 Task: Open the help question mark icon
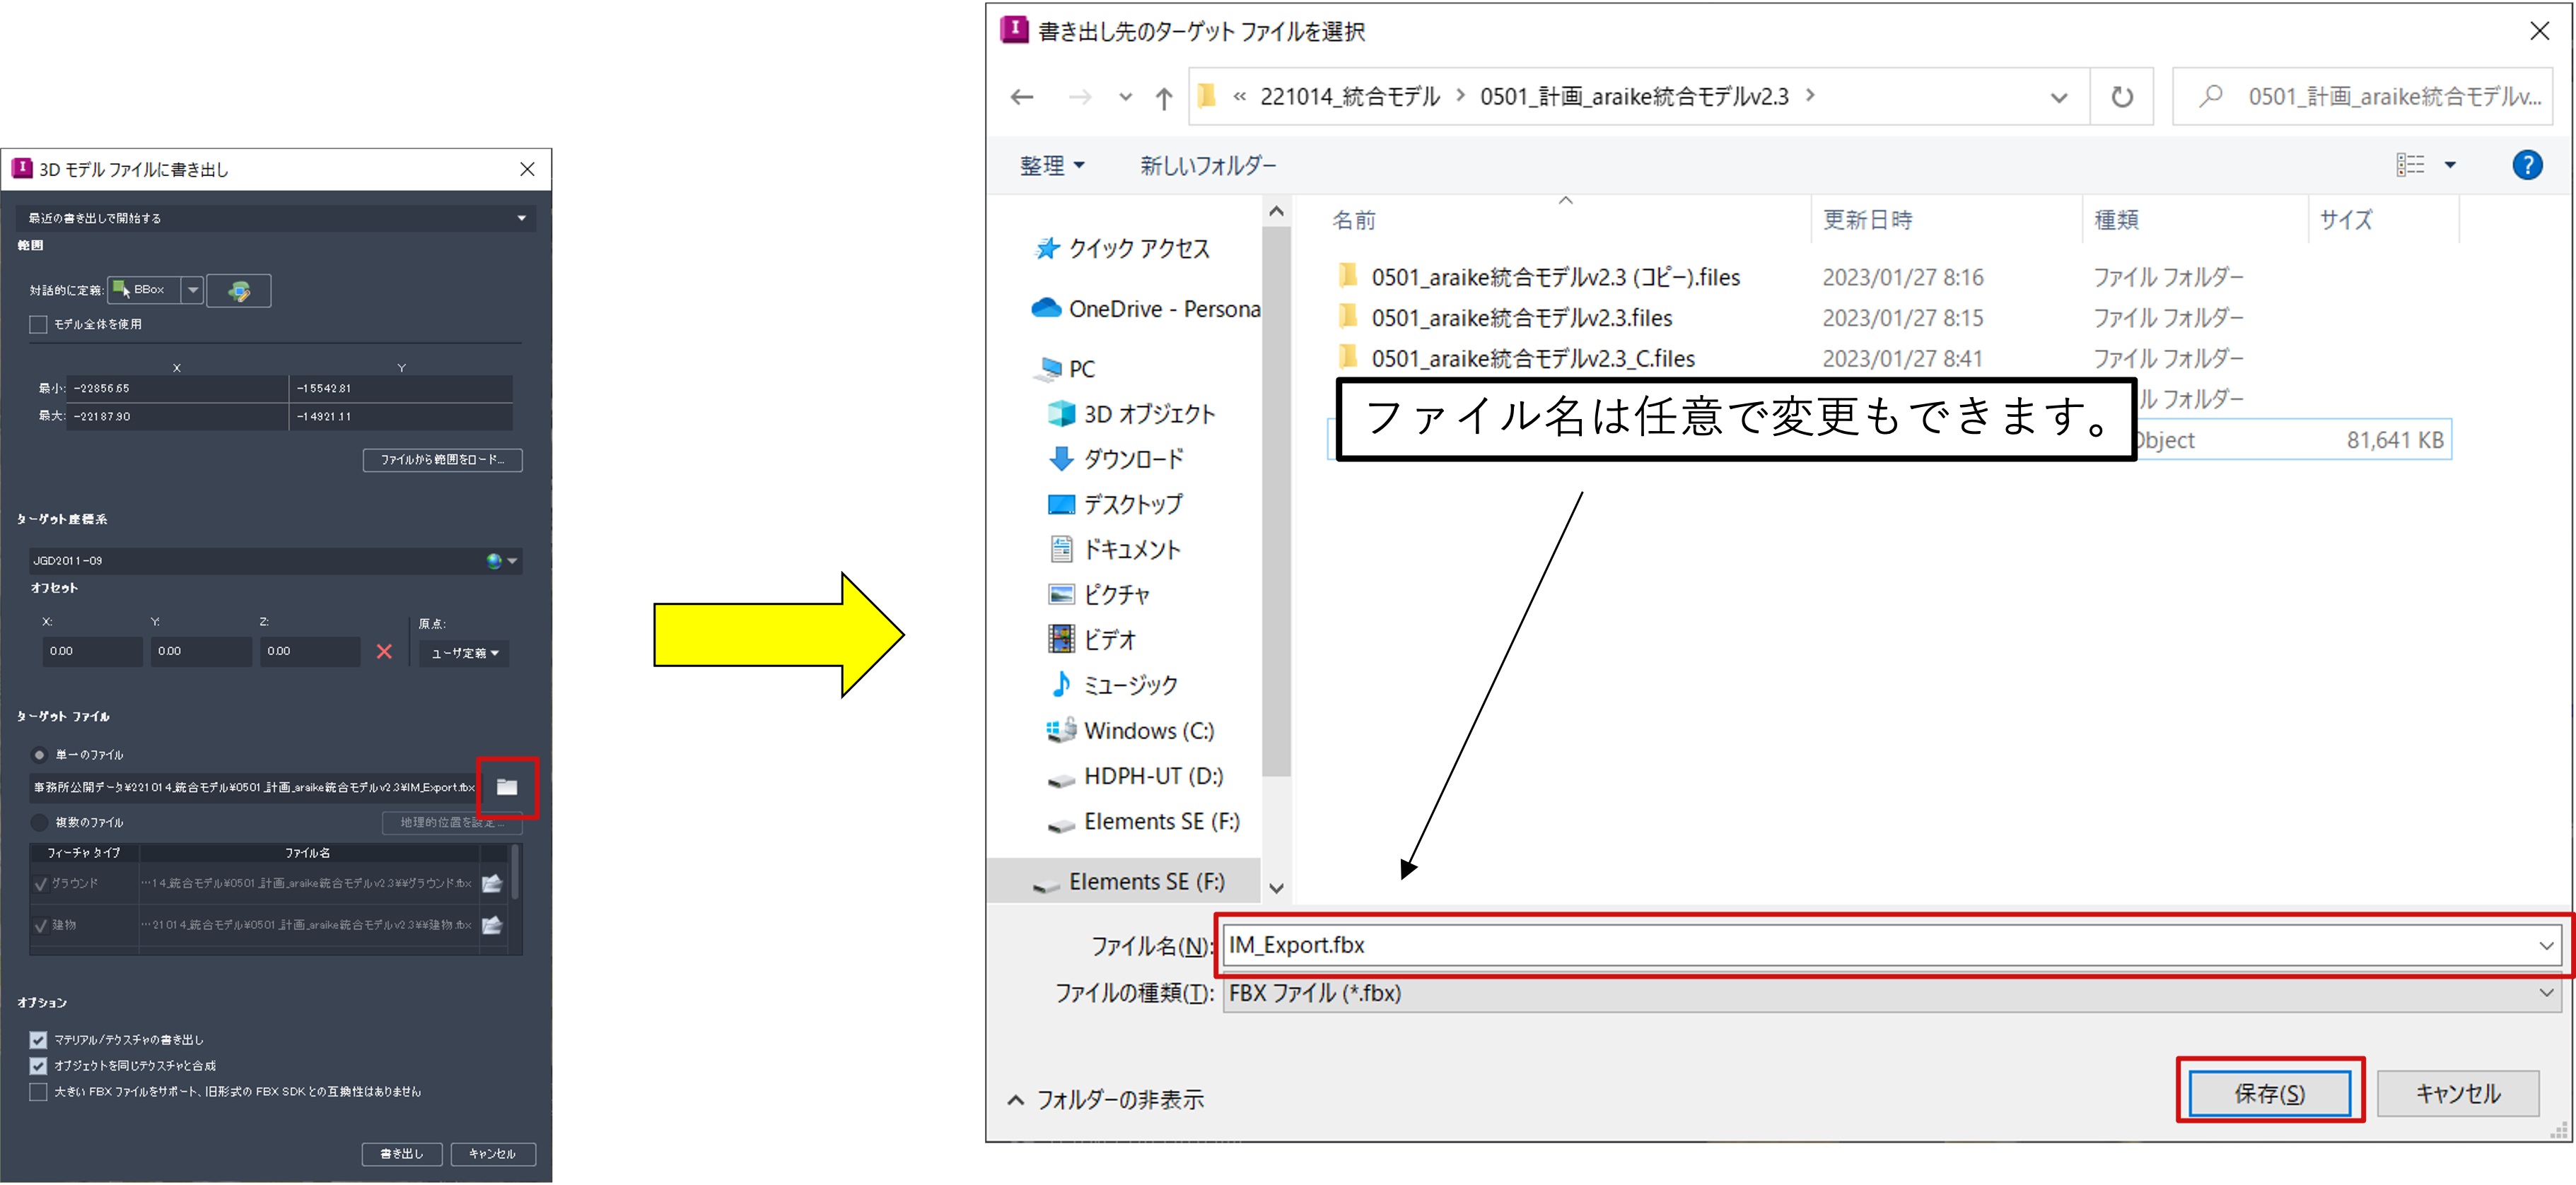point(2526,165)
